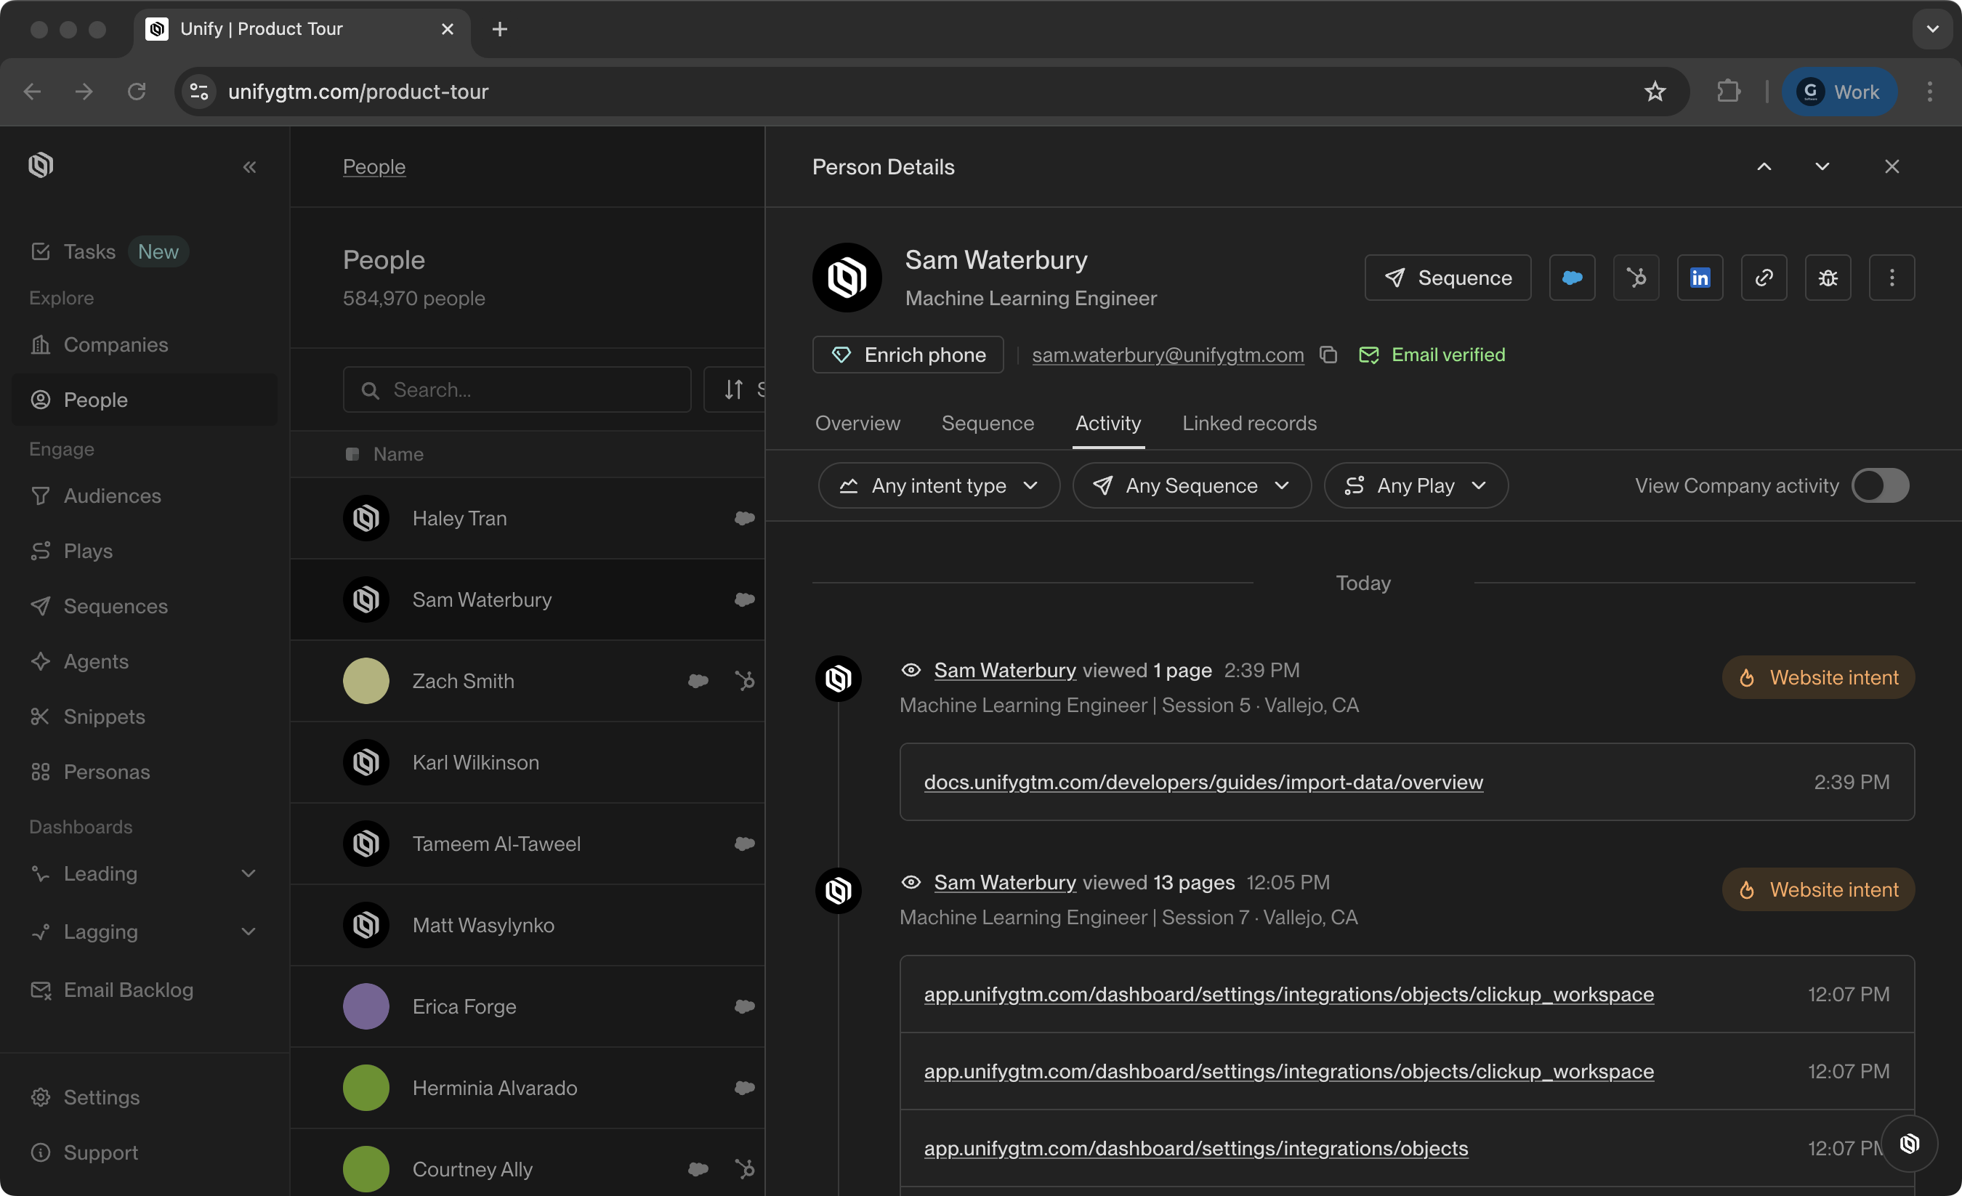Enable the View Company activity toggle
The height and width of the screenshot is (1196, 1962).
(x=1880, y=485)
